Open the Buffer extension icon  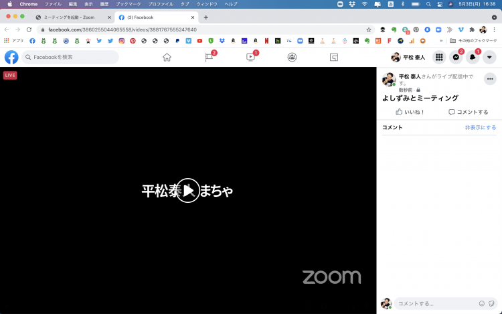pyautogui.click(x=382, y=29)
